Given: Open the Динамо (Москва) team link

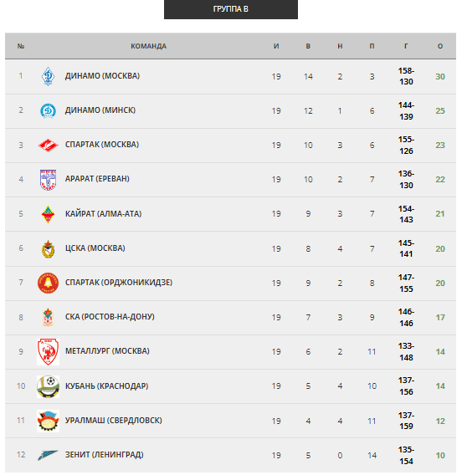Looking at the screenshot, I should click(x=102, y=76).
